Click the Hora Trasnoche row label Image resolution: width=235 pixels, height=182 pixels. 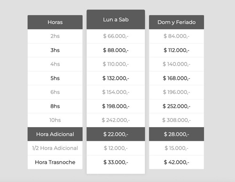tap(55, 162)
